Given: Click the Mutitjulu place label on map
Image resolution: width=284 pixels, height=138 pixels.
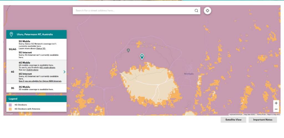Looking at the screenshot, I should point(189,74).
